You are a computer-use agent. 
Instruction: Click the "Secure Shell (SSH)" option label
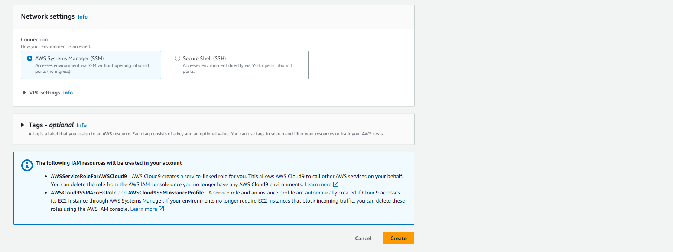[x=204, y=58]
